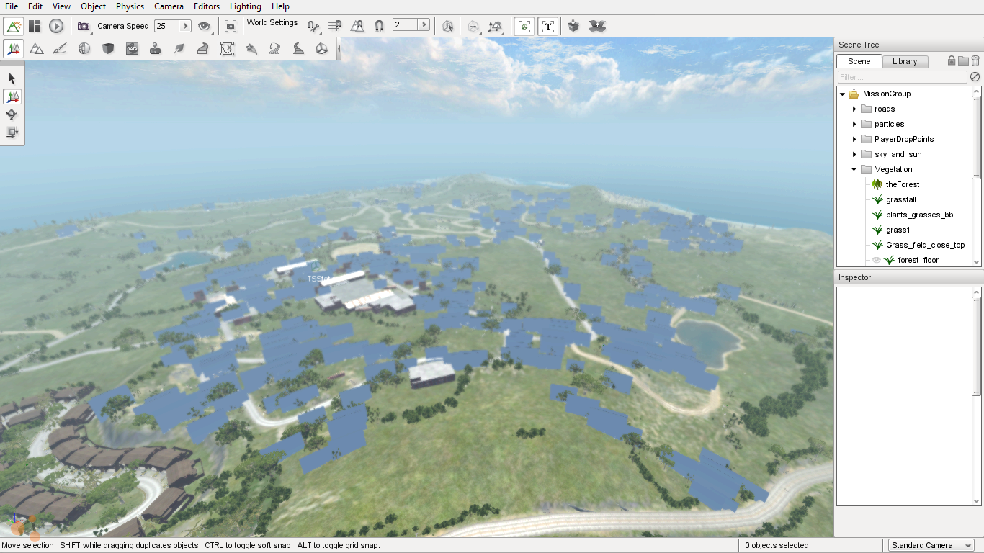Choose the Move selection tool
The image size is (984, 553).
tap(12, 96)
